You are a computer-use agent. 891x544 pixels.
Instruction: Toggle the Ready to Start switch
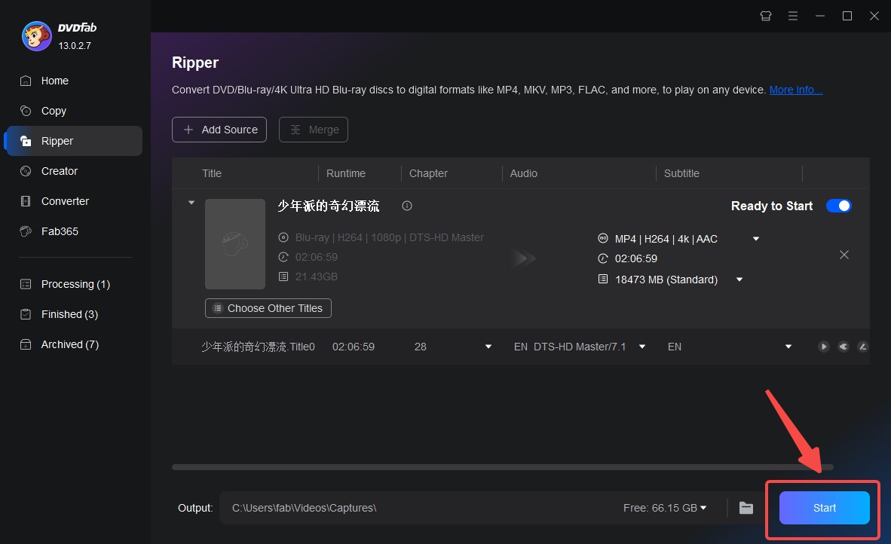tap(838, 206)
